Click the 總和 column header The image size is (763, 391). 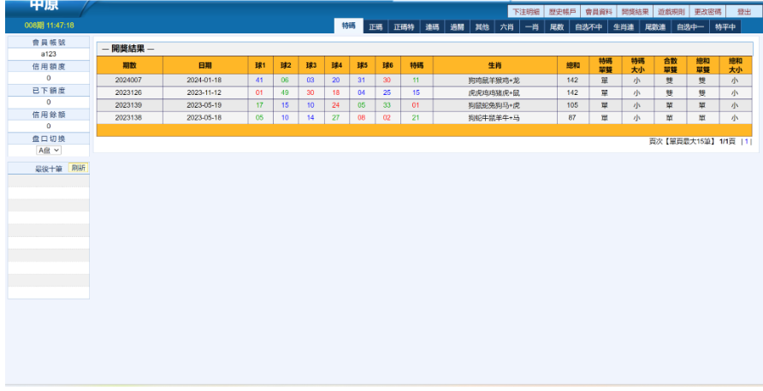tap(573, 65)
